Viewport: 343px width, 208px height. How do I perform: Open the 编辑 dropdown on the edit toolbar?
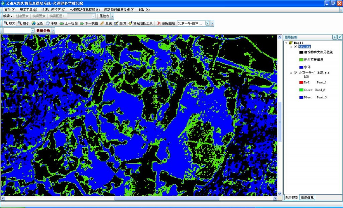pyautogui.click(x=7, y=16)
